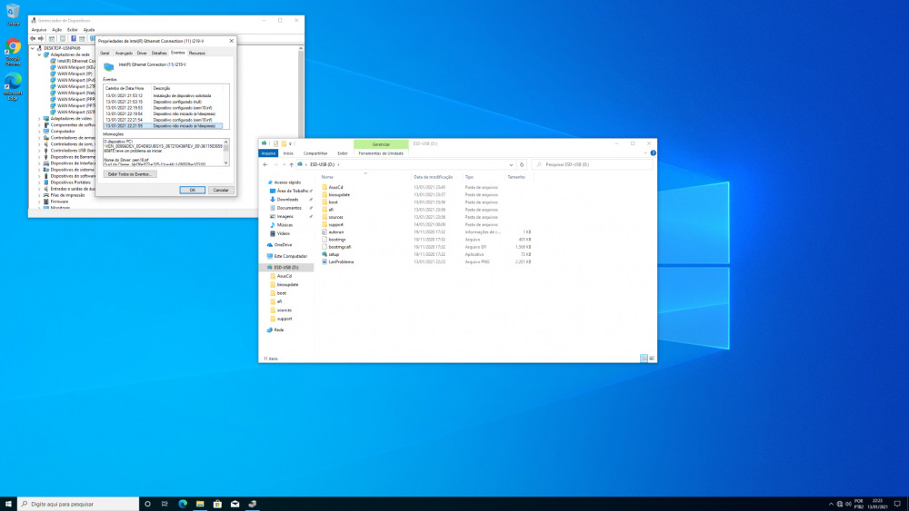
Task: Click the refresh button beside address bar
Action: tap(522, 164)
